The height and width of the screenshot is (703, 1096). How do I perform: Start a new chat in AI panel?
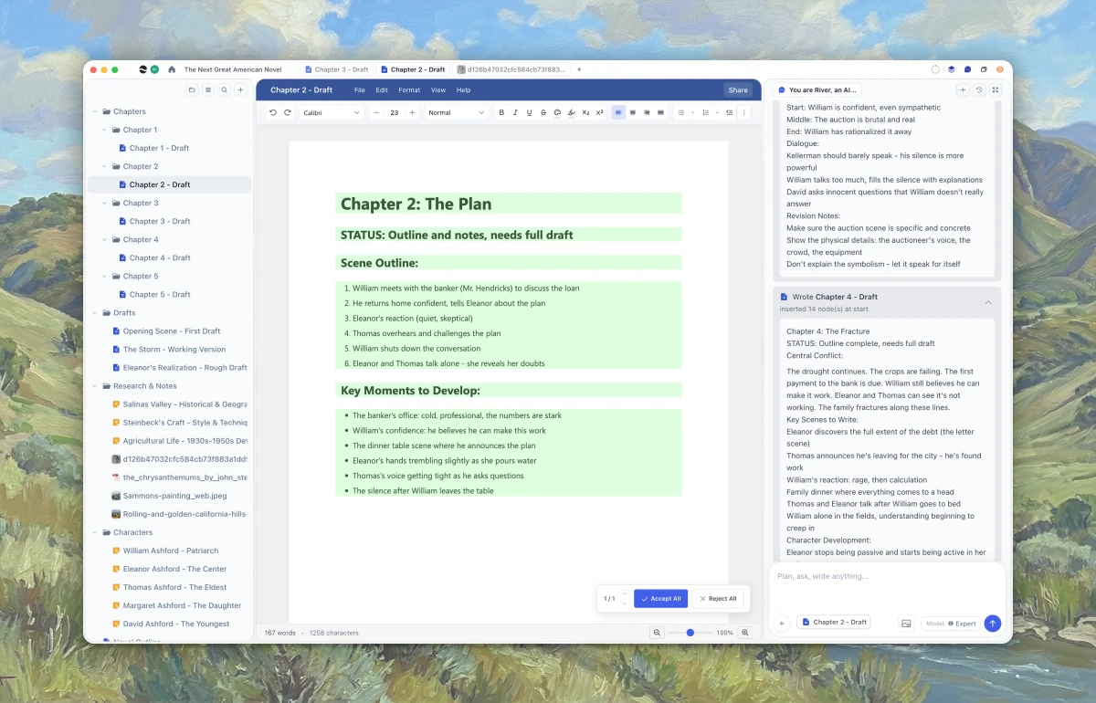963,90
